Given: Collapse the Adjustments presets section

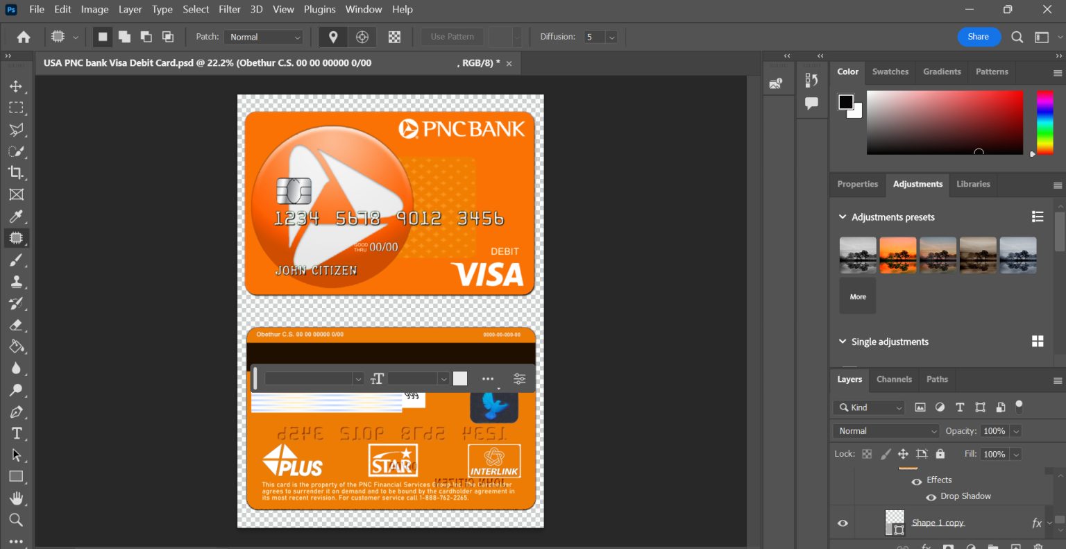Looking at the screenshot, I should pyautogui.click(x=843, y=217).
